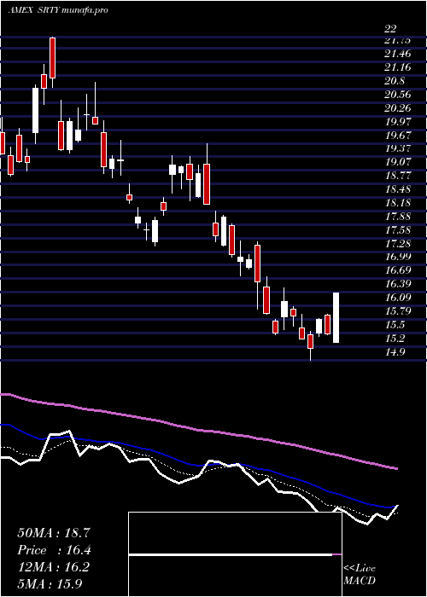This screenshot has width=427, height=597.
Task: Click the 17.58 price axis label
Action: [x=397, y=229]
